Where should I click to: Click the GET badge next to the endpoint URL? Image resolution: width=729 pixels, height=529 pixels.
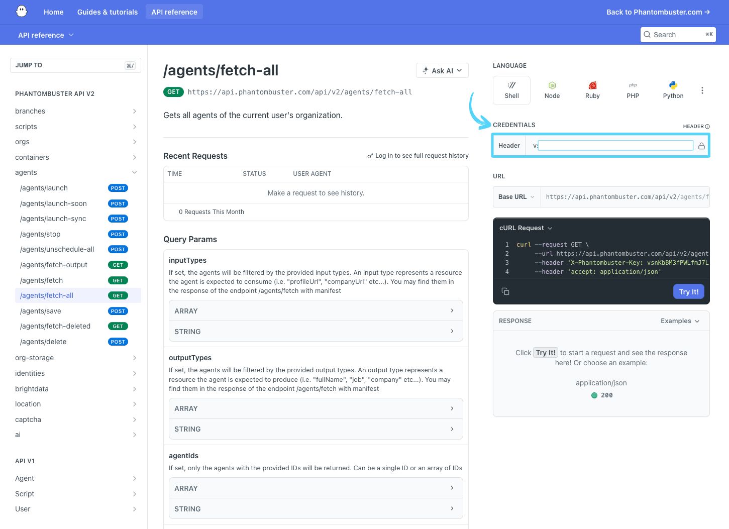click(x=173, y=92)
